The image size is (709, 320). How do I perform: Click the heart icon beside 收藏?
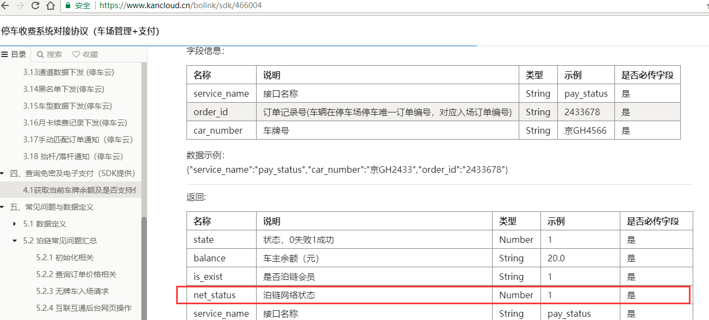click(76, 54)
